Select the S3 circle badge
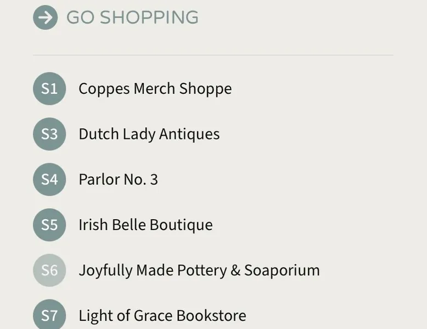The width and height of the screenshot is (427, 329). [49, 134]
